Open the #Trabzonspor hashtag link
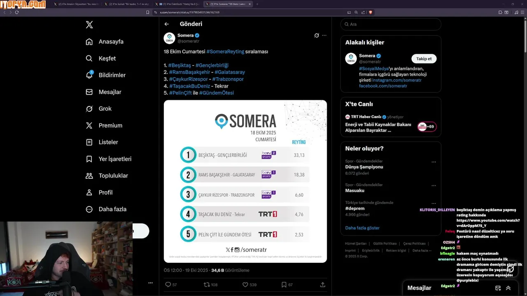 tap(228, 79)
